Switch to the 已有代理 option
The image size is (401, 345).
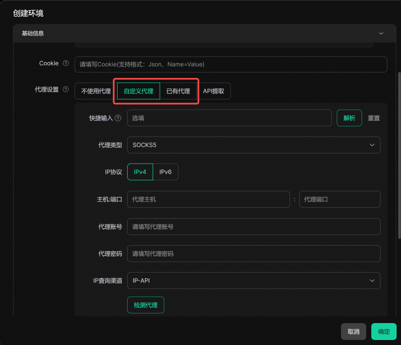[178, 91]
